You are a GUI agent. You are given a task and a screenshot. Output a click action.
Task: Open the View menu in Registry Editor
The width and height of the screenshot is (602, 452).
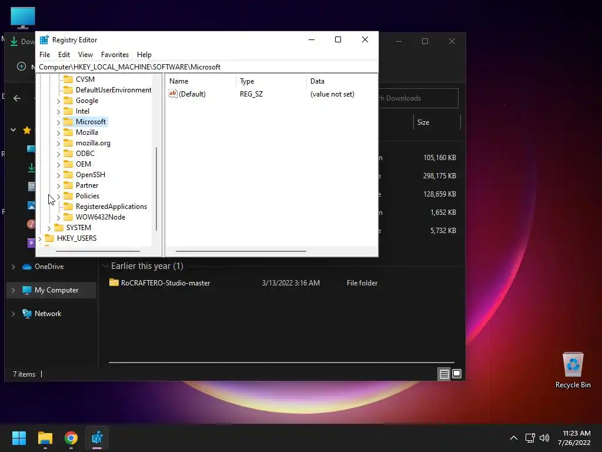pyautogui.click(x=85, y=55)
